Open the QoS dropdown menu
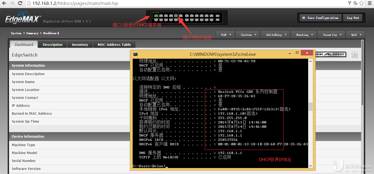 [356, 35]
